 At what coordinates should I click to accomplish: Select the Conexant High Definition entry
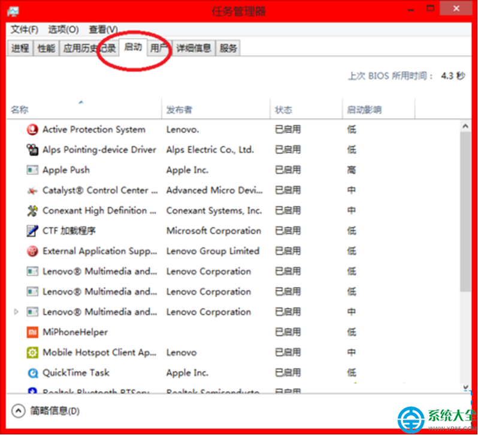[x=99, y=211]
